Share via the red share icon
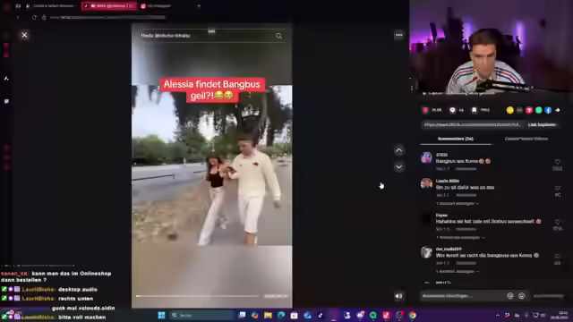This screenshot has width=573, height=322. tap(529, 110)
